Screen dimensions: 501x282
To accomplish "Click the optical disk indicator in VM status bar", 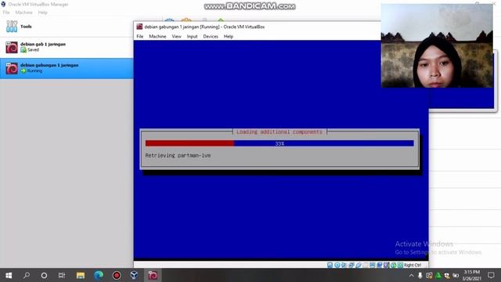I will [x=337, y=265].
